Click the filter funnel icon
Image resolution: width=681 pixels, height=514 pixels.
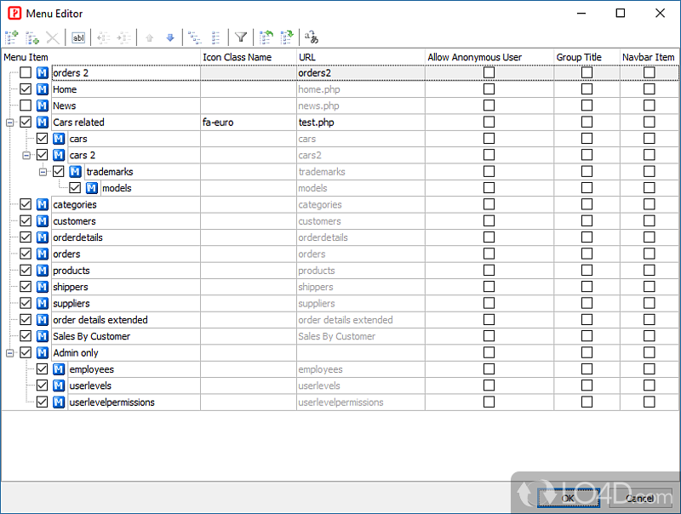(x=241, y=37)
